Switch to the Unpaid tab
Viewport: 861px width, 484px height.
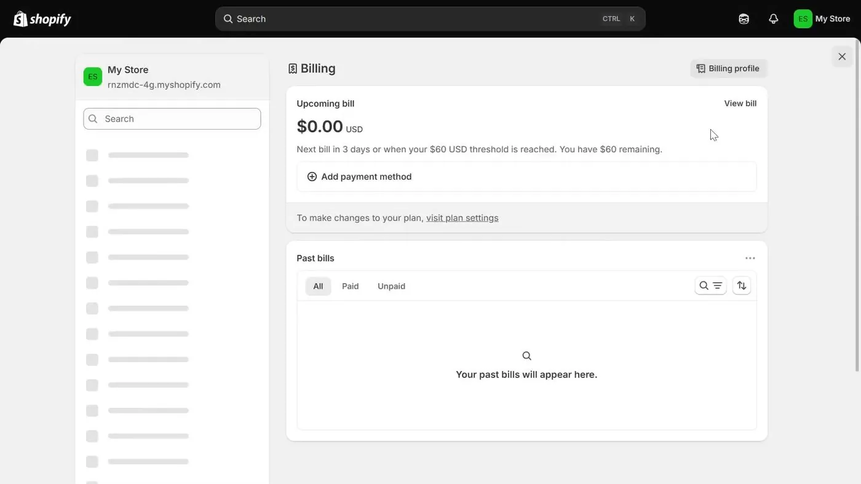point(392,286)
